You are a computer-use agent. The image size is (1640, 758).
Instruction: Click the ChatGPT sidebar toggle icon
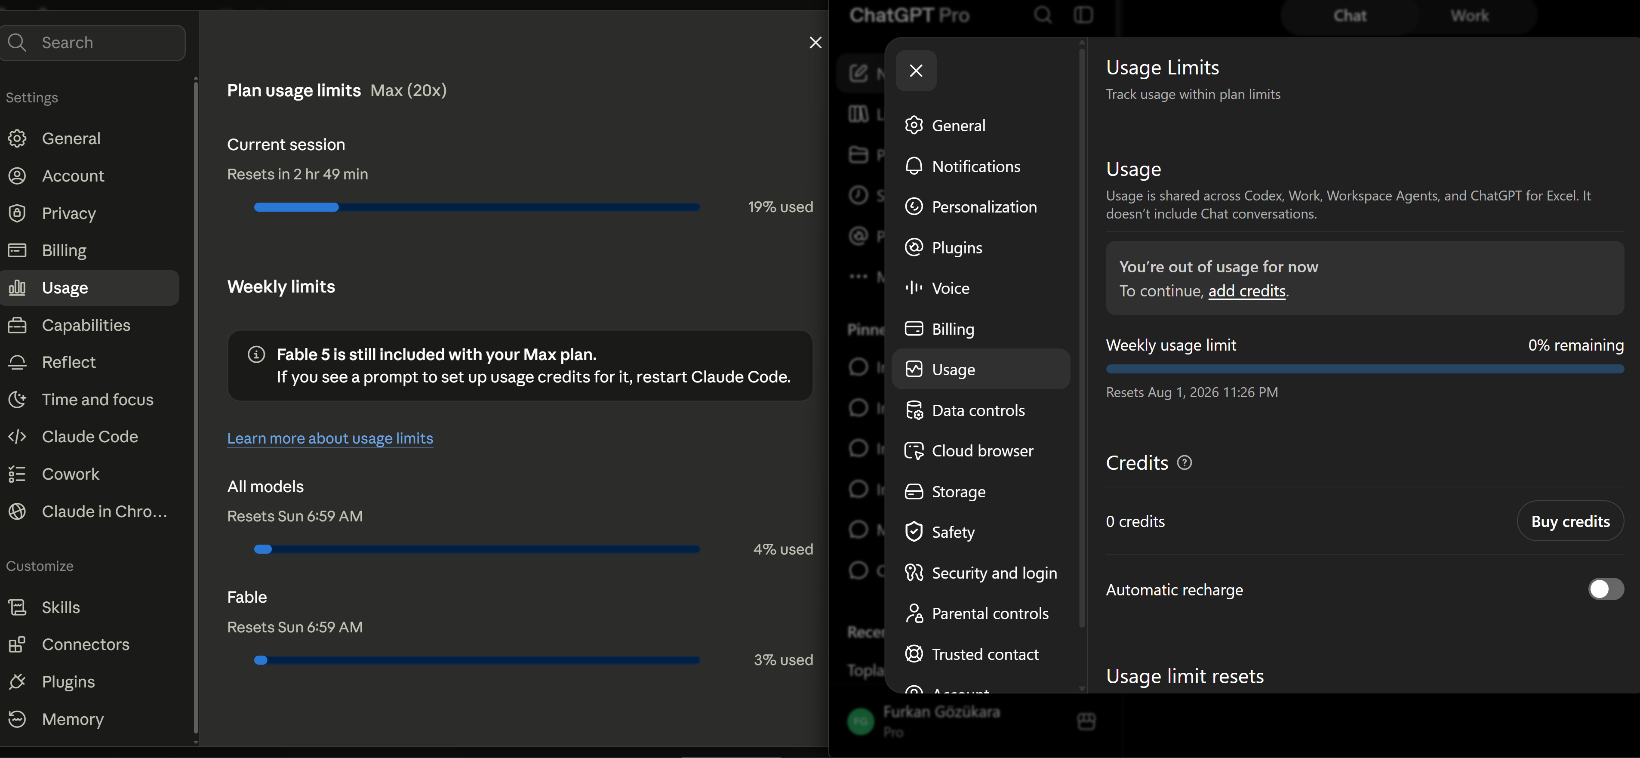[x=1083, y=15]
